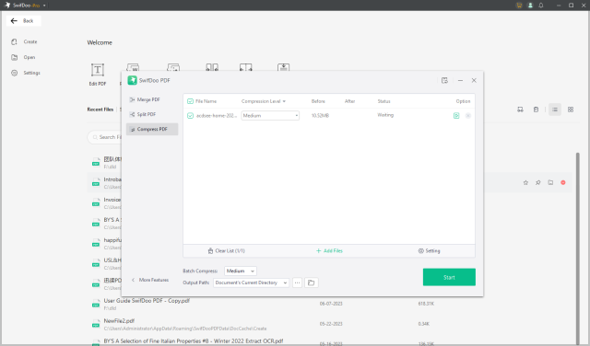Click the dialog history icon beside minimize
The image size is (590, 346).
pos(444,80)
